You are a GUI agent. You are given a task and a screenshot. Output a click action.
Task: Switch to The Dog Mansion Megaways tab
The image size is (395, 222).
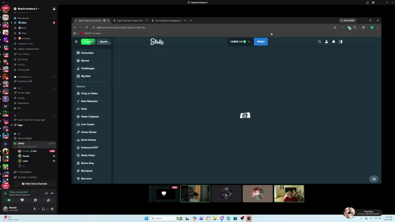click(168, 21)
